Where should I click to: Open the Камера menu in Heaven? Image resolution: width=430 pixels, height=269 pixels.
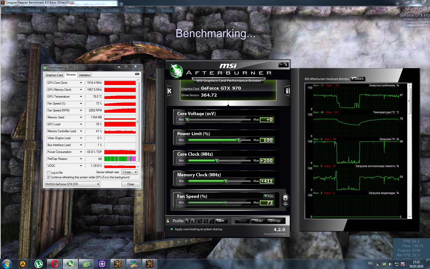coord(34,10)
